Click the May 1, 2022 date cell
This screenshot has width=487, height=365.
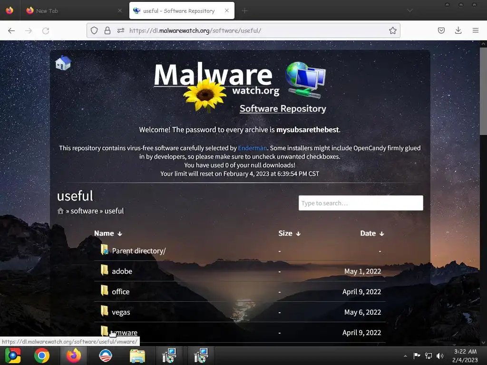pyautogui.click(x=362, y=271)
